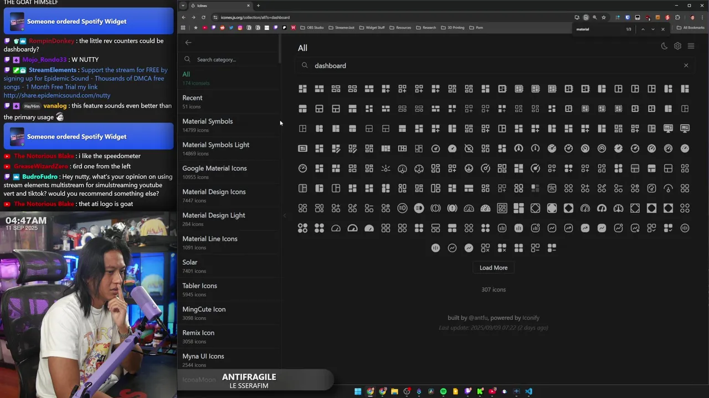
Task: Open Chrome tab search dropdown
Action: tap(183, 6)
